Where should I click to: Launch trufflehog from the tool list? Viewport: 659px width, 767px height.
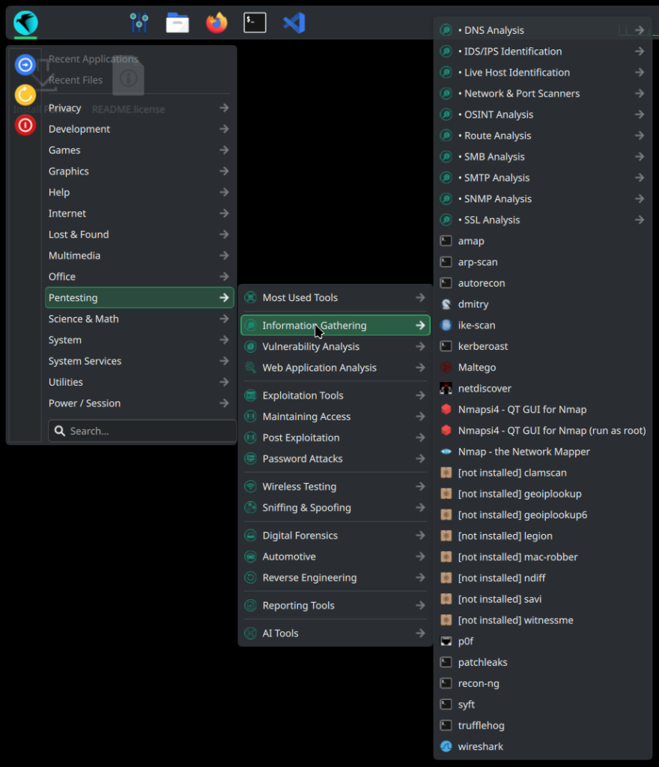[x=543, y=725]
